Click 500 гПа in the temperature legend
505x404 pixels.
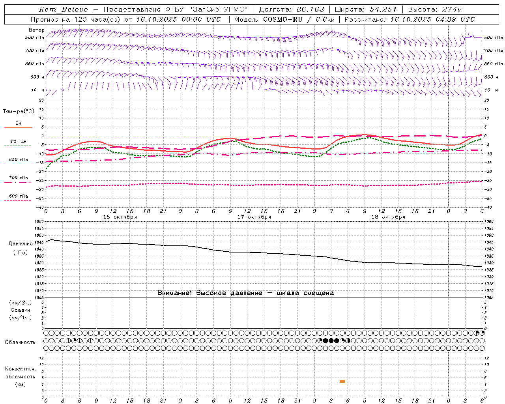coord(19,196)
